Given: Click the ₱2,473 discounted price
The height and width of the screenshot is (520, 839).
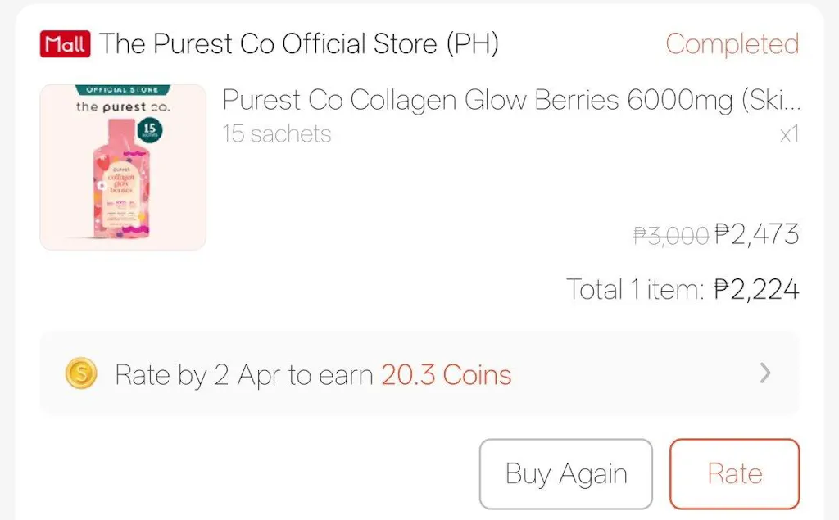Looking at the screenshot, I should point(756,235).
